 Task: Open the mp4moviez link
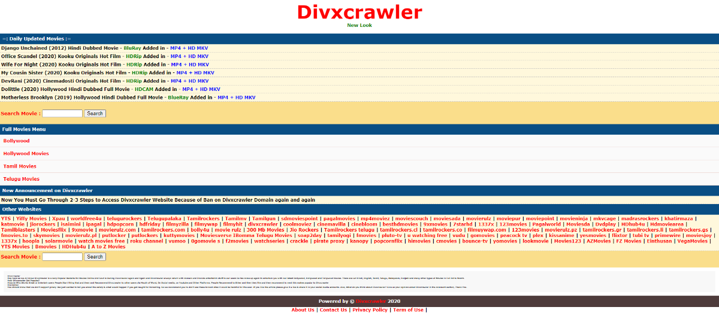tap(375, 219)
